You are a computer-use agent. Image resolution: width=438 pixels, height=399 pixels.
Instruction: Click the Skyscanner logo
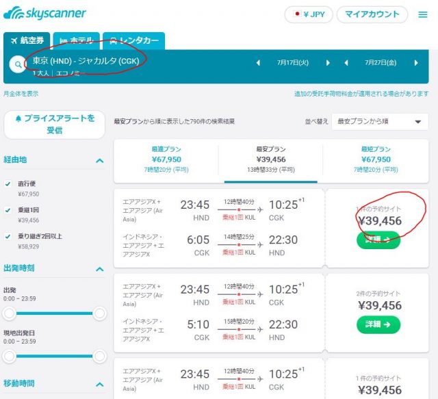coord(44,14)
